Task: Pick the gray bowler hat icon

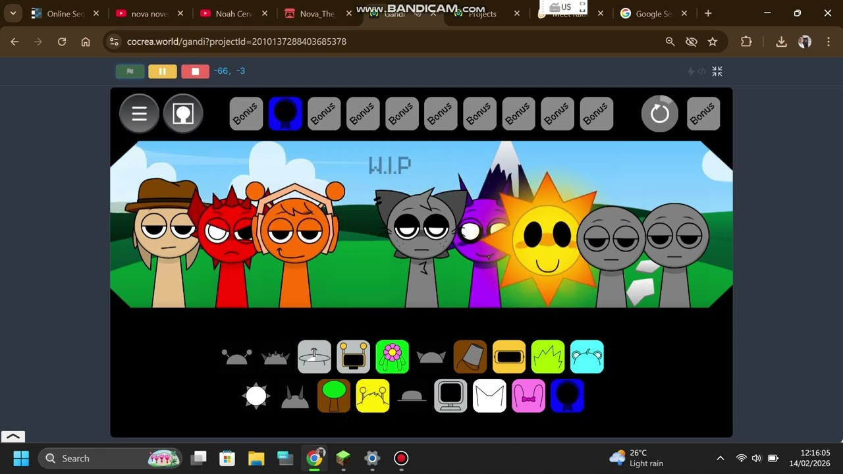Action: point(412,396)
